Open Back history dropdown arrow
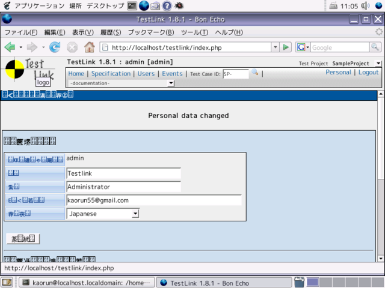 (21, 47)
